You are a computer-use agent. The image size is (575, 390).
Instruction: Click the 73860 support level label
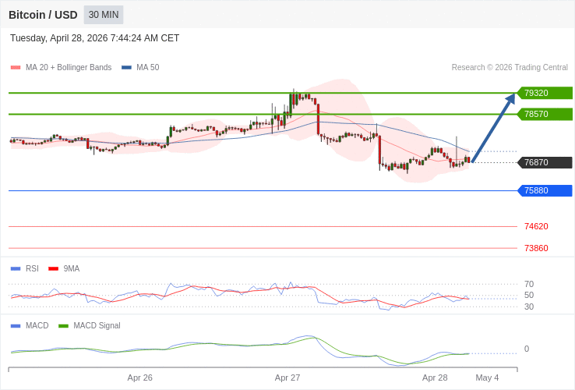tap(536, 248)
